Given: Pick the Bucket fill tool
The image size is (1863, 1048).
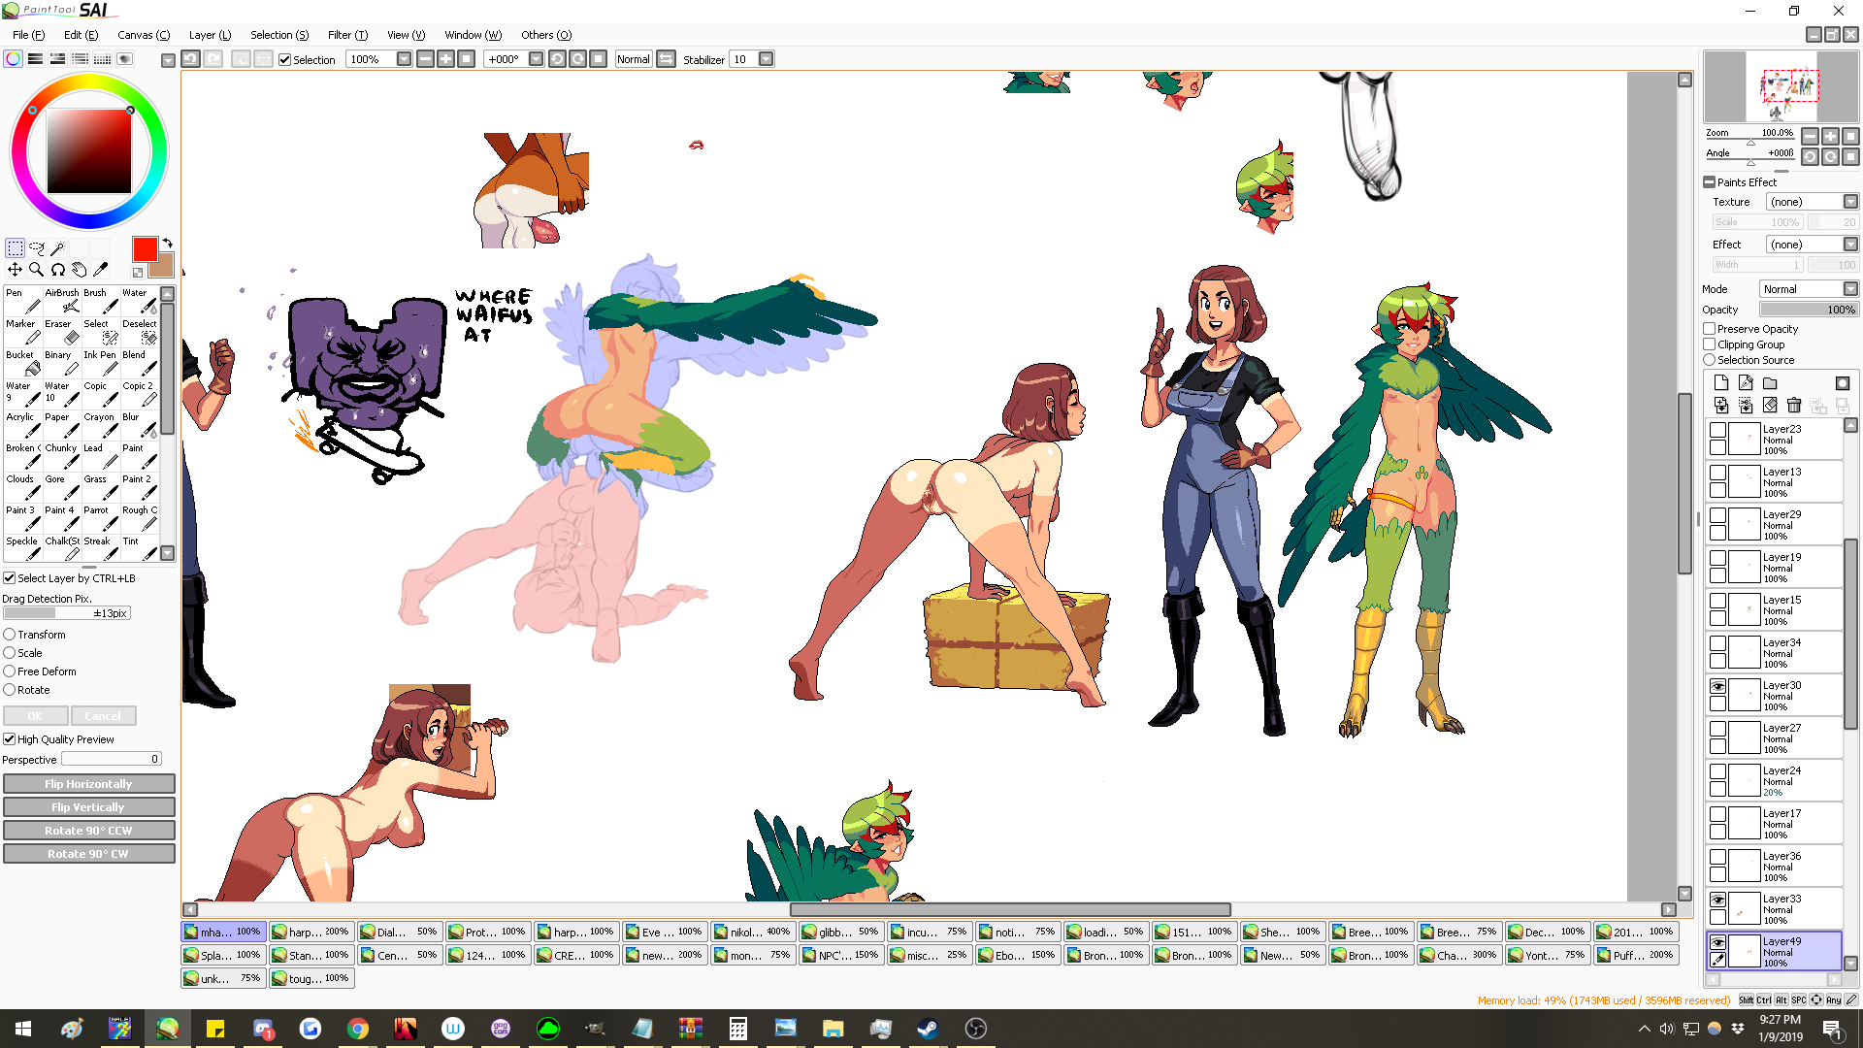Looking at the screenshot, I should [24, 363].
